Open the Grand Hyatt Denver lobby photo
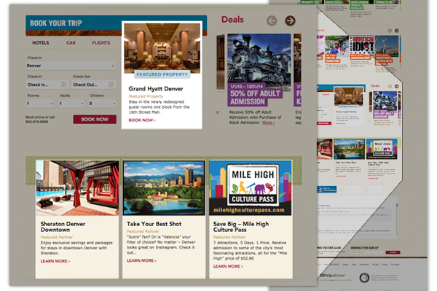The height and width of the screenshot is (291, 437). (162, 48)
